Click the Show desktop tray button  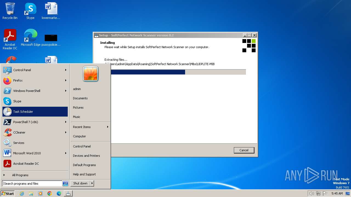[x=348, y=193]
